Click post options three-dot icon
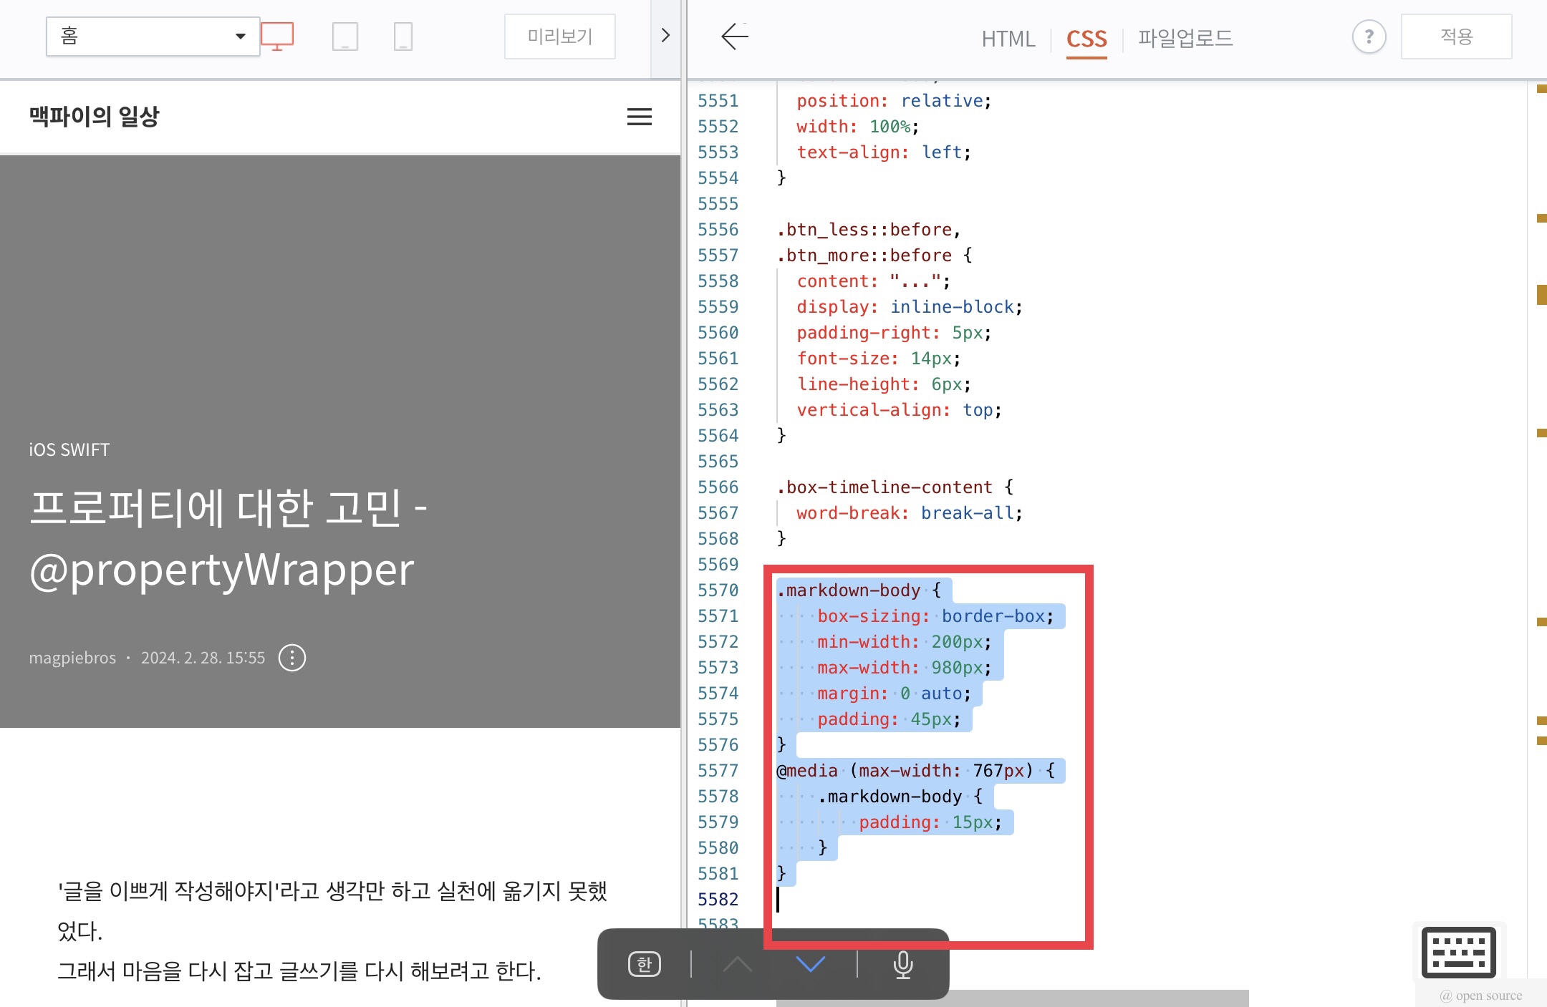 pyautogui.click(x=292, y=658)
